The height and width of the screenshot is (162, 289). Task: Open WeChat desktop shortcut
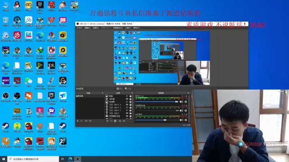pos(29,82)
